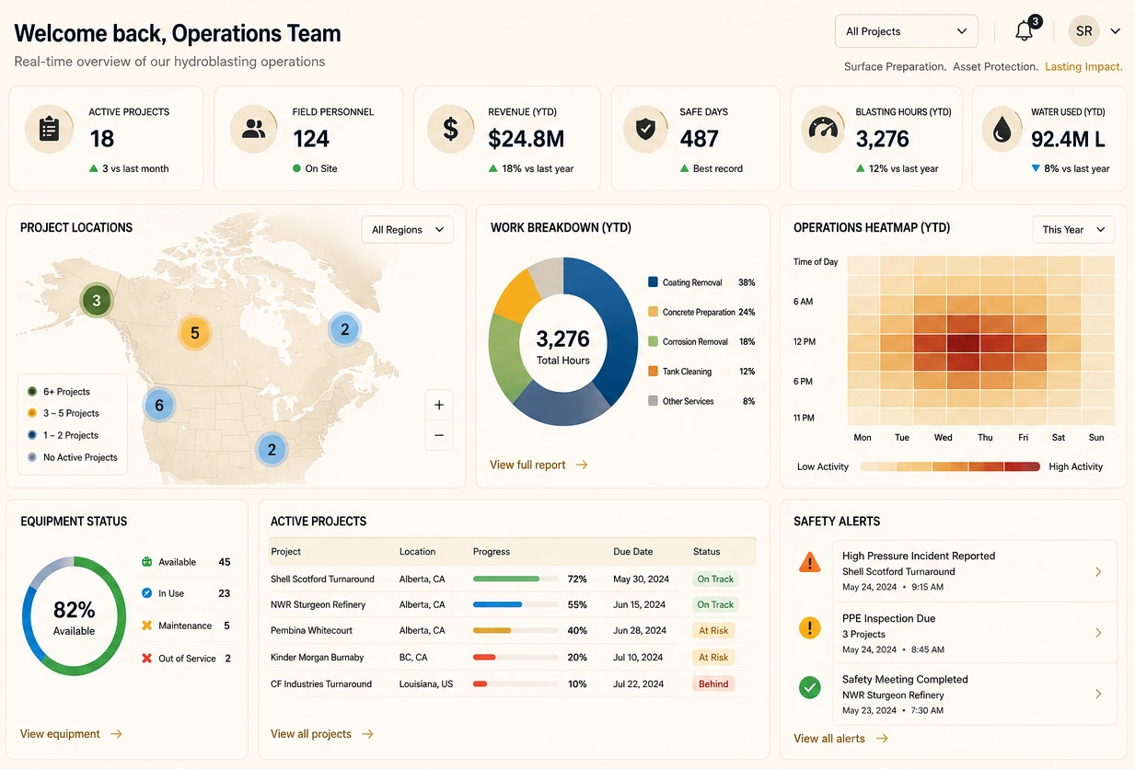Image resolution: width=1135 pixels, height=769 pixels.
Task: Open the NWR Sturgeon Refinery project row
Action: click(512, 605)
